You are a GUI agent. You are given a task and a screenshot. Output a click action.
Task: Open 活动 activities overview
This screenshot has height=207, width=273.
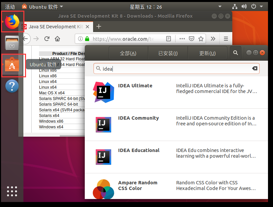(x=10, y=7)
